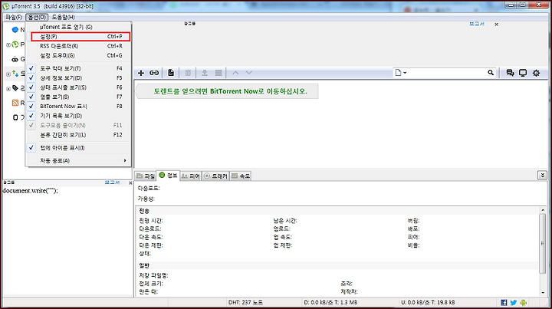This screenshot has width=552, height=309.
Task: Toggle 도구 막대 보기(T) F4 option
Action: [78, 68]
